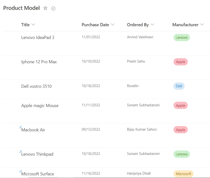This screenshot has width=210, height=178.
Task: Click the Ordered By column header text
Action: (x=138, y=25)
